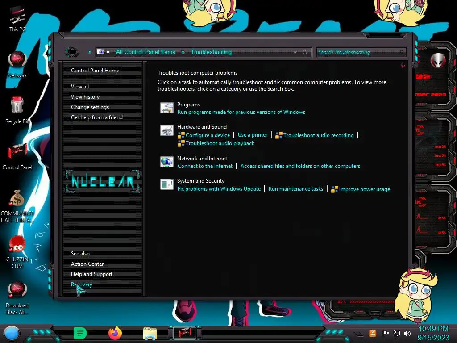The height and width of the screenshot is (343, 457).
Task: Click the Troubleshooting breadcrumb
Action: pyautogui.click(x=211, y=52)
